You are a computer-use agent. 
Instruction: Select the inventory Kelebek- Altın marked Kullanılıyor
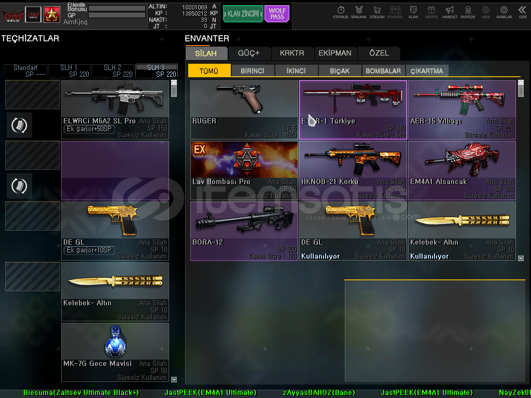462,231
